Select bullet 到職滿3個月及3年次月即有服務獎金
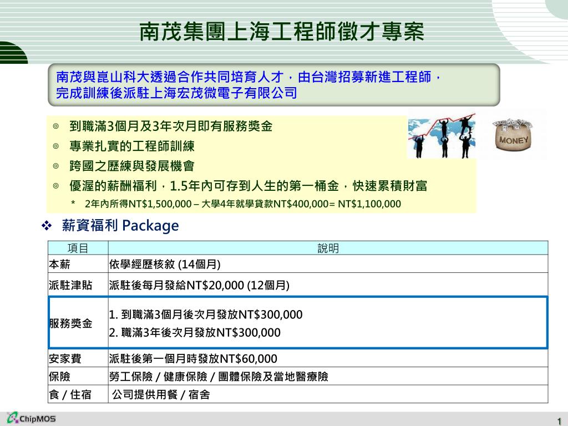The height and width of the screenshot is (426, 568). tap(171, 126)
